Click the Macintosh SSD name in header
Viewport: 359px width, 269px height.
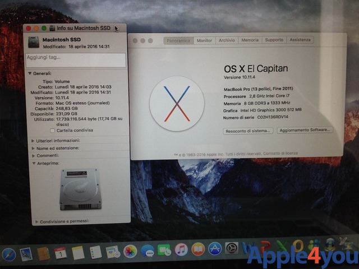(62, 40)
